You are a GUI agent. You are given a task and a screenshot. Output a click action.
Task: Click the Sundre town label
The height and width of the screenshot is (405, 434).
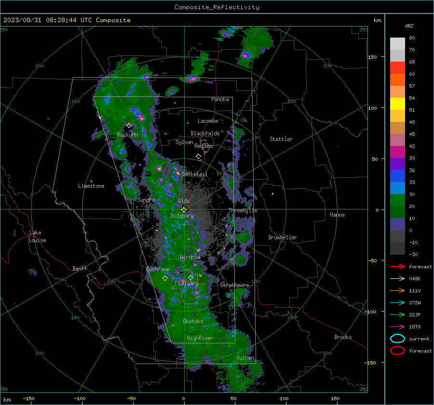point(146,199)
